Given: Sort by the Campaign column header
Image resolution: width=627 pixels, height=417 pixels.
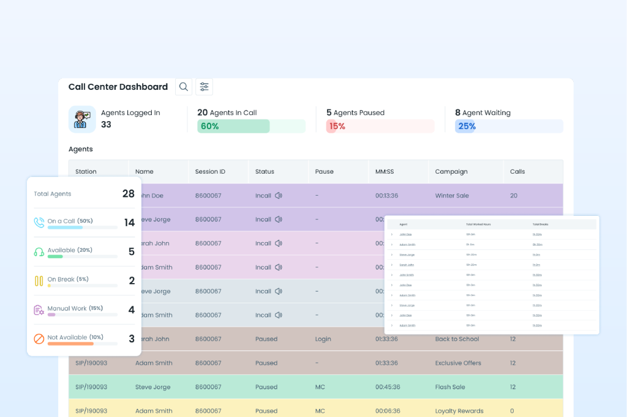Looking at the screenshot, I should [451, 172].
